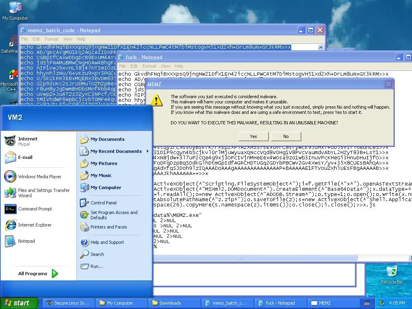Maximize the memz_batch_code Notepad window
The image size is (412, 309).
click(x=311, y=30)
